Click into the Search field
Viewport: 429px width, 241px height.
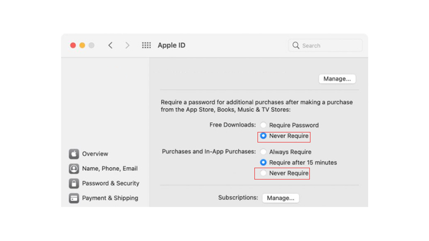click(326, 46)
